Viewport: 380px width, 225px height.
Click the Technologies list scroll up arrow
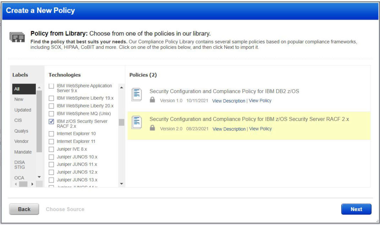(122, 87)
